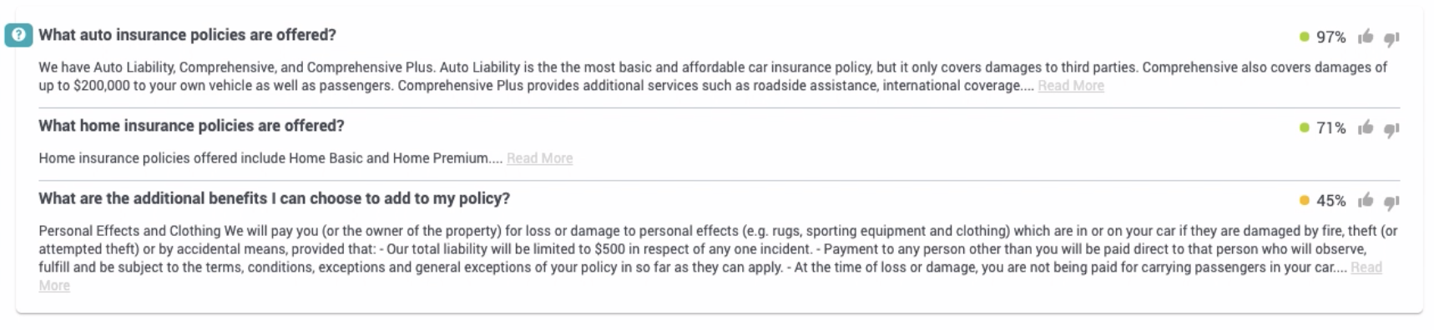The image size is (1434, 330).
Task: Thumbs down the auto insurance policies answer
Action: (x=1391, y=38)
